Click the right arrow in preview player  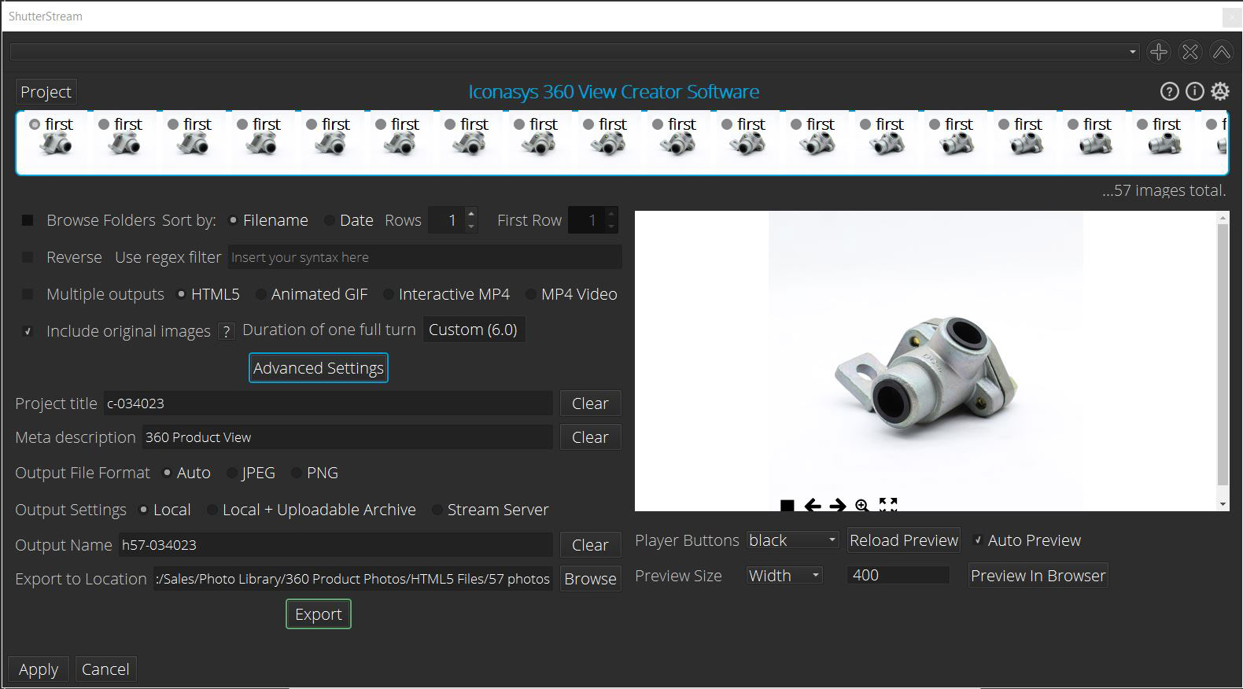[838, 505]
